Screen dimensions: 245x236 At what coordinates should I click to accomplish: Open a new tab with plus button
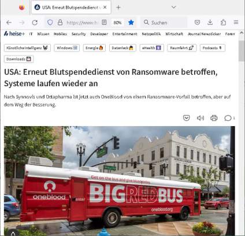[x=118, y=8]
